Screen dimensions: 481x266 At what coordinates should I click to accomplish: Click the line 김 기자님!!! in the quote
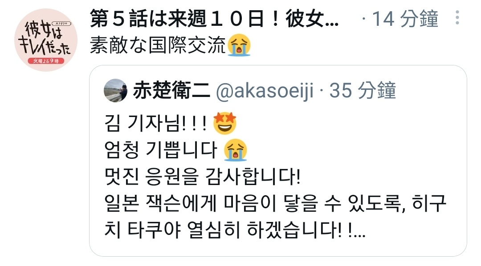pos(156,124)
